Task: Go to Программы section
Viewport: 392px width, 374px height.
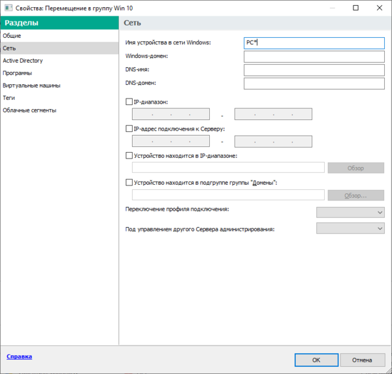Action: [x=18, y=73]
